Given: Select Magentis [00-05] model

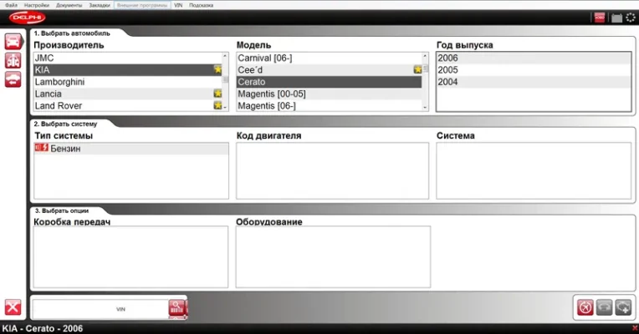Looking at the screenshot, I should 329,94.
